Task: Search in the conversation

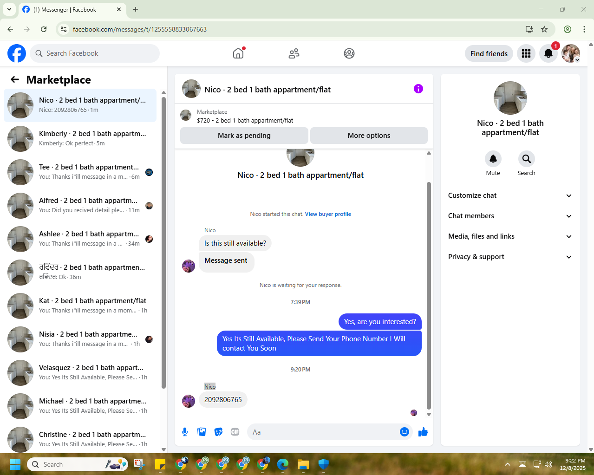Action: [527, 159]
